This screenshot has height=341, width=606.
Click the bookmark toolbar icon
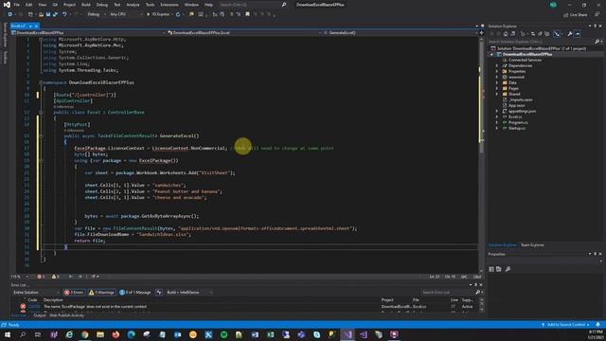[247, 14]
